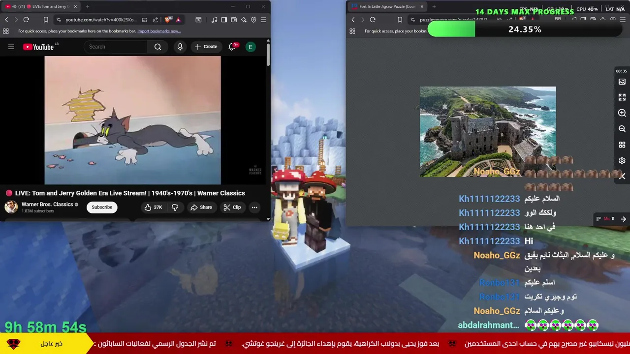This screenshot has width=630, height=354.
Task: Zoom out on the puzzle
Action: click(x=622, y=129)
